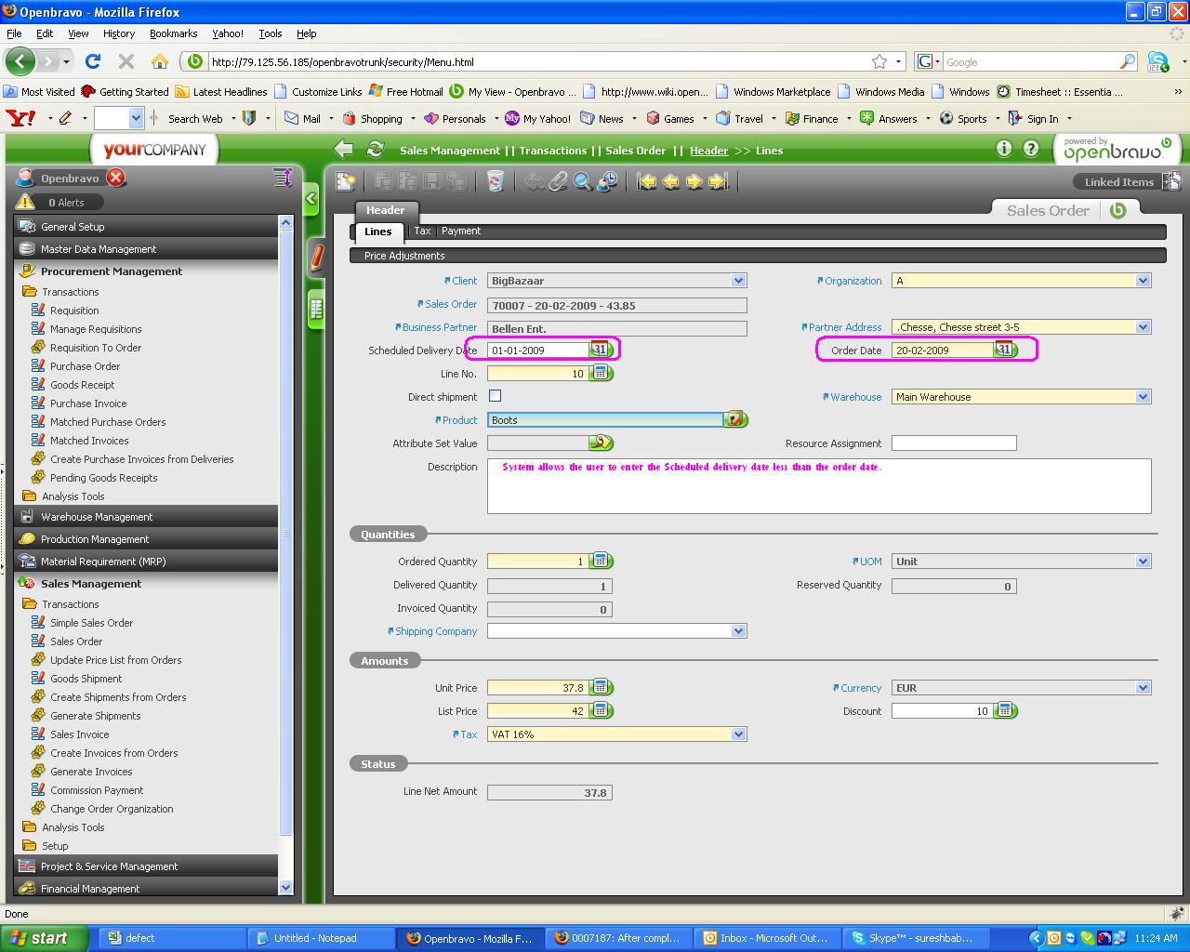Viewport: 1190px width, 952px height.
Task: Expand the Tax dropdown showing VAT 16%
Action: pyautogui.click(x=738, y=734)
